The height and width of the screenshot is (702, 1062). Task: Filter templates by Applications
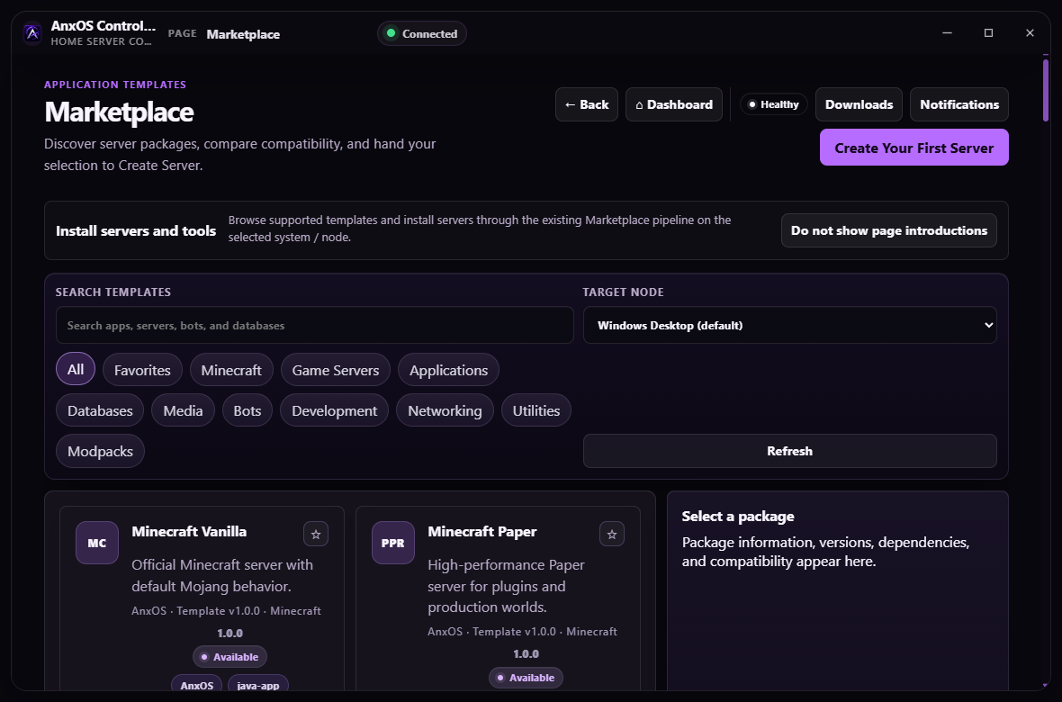(448, 370)
